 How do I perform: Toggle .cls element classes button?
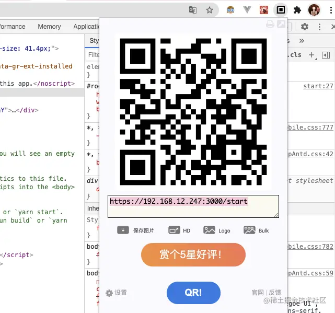[295, 55]
